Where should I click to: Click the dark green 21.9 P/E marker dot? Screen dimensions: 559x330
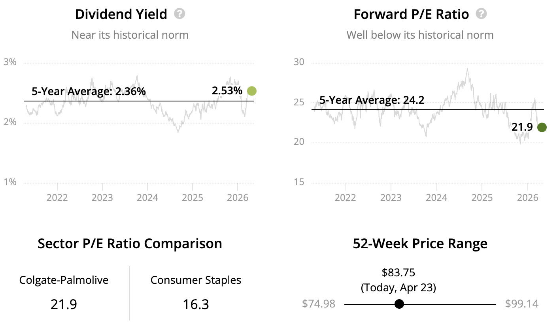coord(542,127)
